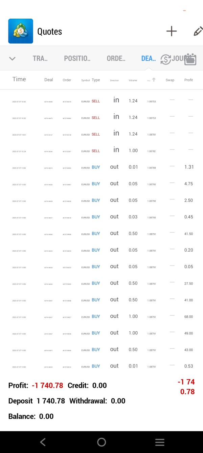Switch to the Orders tab

click(116, 58)
